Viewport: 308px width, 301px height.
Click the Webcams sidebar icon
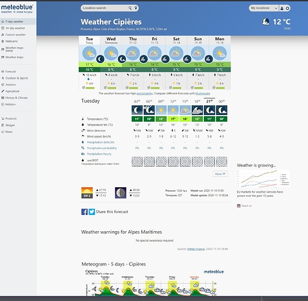click(2, 41)
